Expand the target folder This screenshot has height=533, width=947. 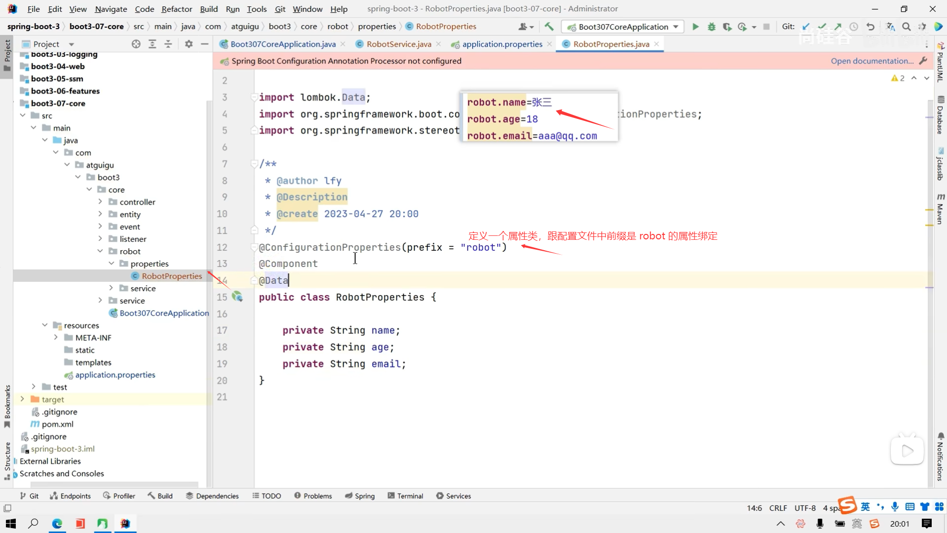[x=22, y=399]
